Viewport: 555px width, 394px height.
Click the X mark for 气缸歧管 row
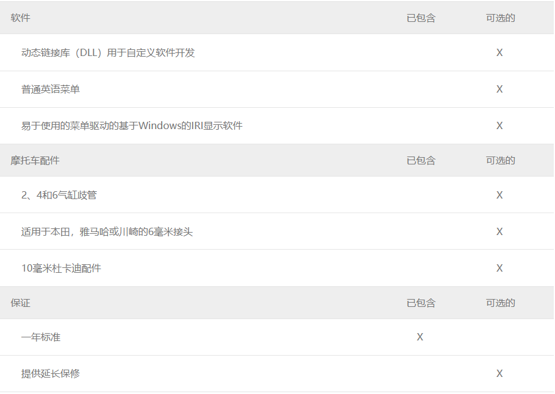click(x=500, y=195)
